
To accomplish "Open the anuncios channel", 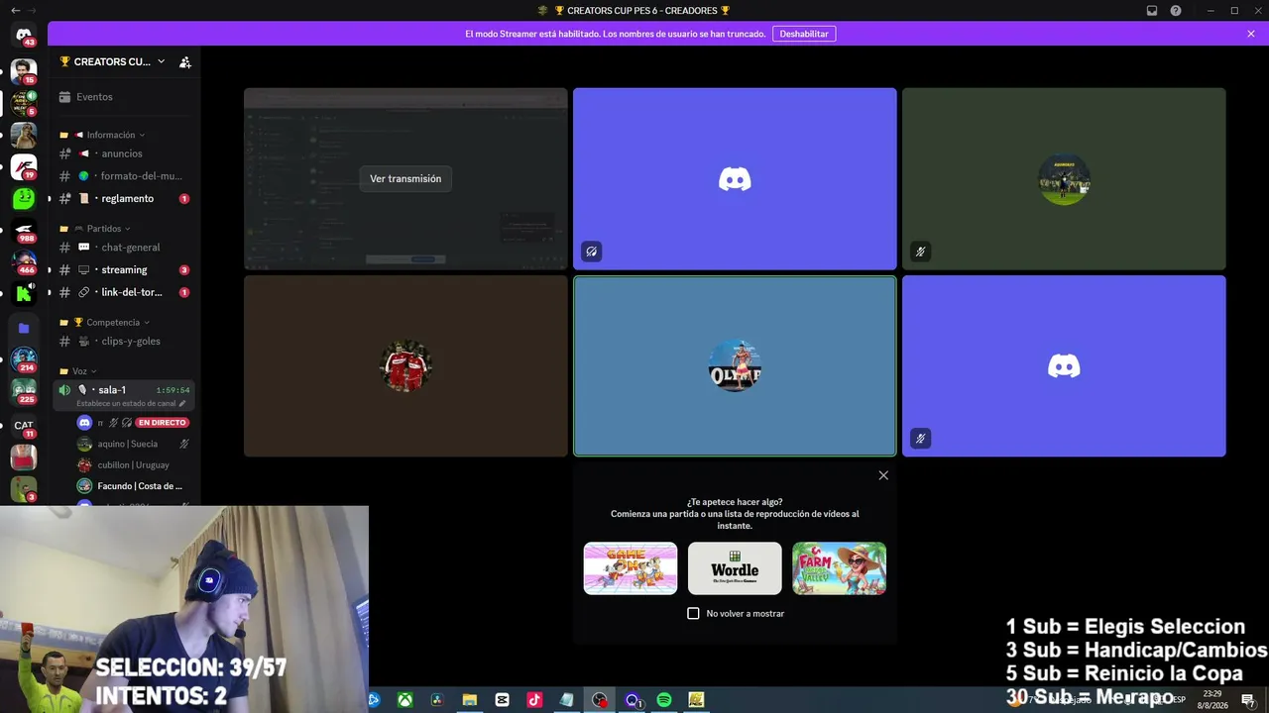I will click(124, 153).
